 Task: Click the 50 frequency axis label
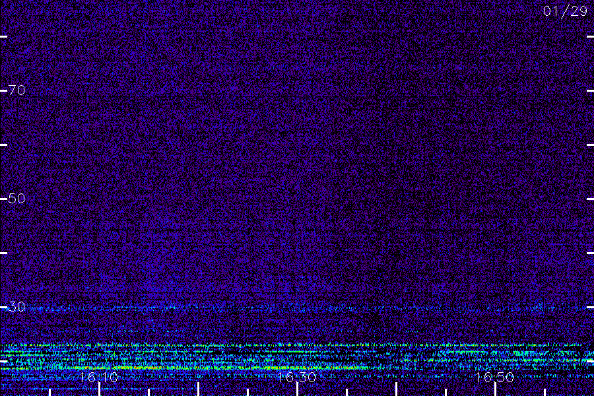16,198
